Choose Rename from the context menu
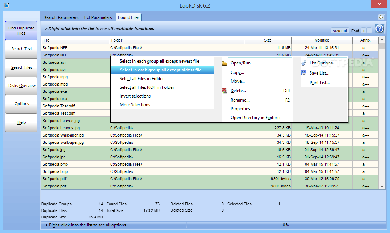The image size is (390, 233). pyautogui.click(x=240, y=100)
